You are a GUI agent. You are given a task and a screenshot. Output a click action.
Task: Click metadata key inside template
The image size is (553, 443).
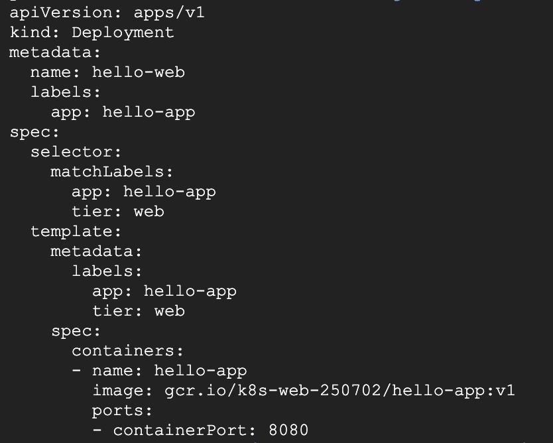coord(96,251)
